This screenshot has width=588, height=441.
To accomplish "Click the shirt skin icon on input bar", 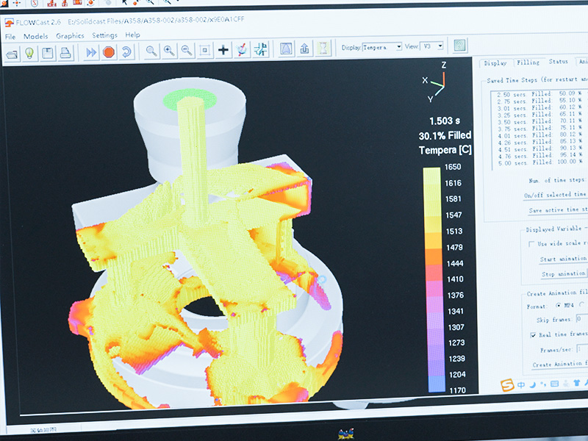I will [x=576, y=383].
